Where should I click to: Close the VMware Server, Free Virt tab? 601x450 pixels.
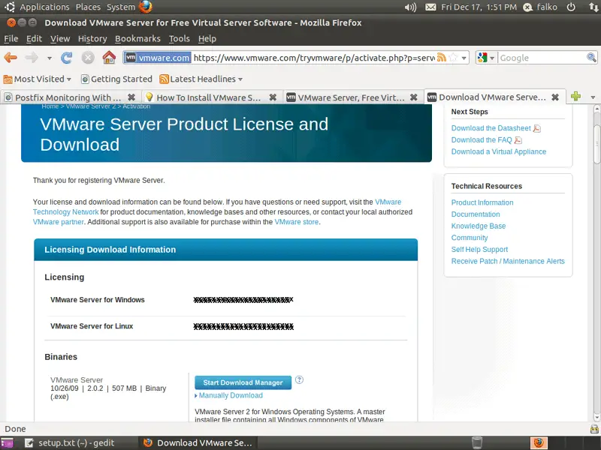414,97
